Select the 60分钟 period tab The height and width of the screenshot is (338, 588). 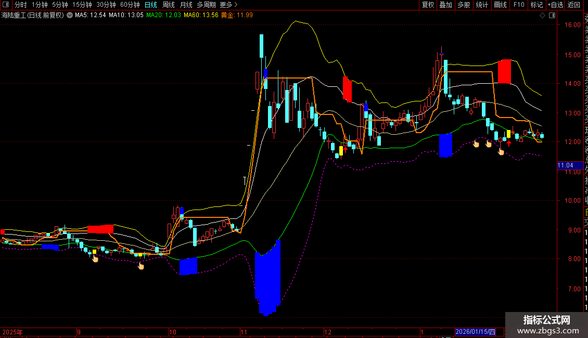click(x=130, y=5)
